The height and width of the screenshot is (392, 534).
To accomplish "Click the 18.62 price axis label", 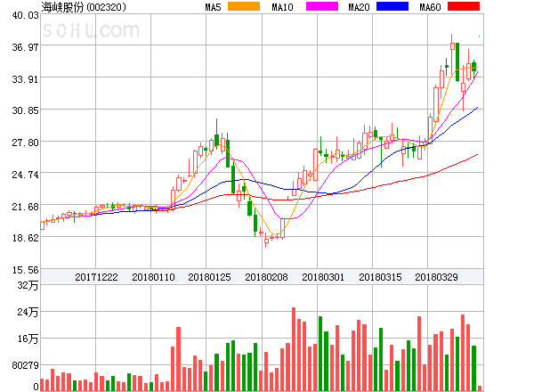I will point(26,238).
